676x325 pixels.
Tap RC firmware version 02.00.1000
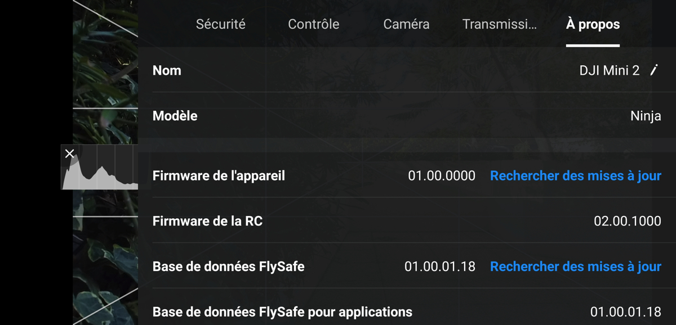[628, 222]
